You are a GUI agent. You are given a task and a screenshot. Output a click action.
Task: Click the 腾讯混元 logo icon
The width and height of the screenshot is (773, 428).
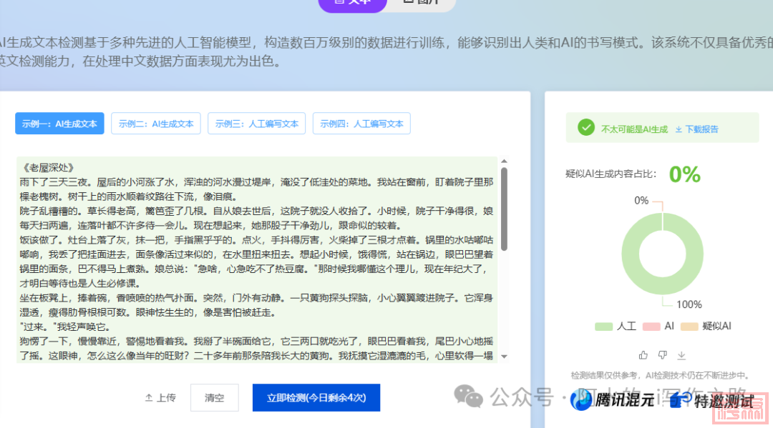(x=581, y=400)
